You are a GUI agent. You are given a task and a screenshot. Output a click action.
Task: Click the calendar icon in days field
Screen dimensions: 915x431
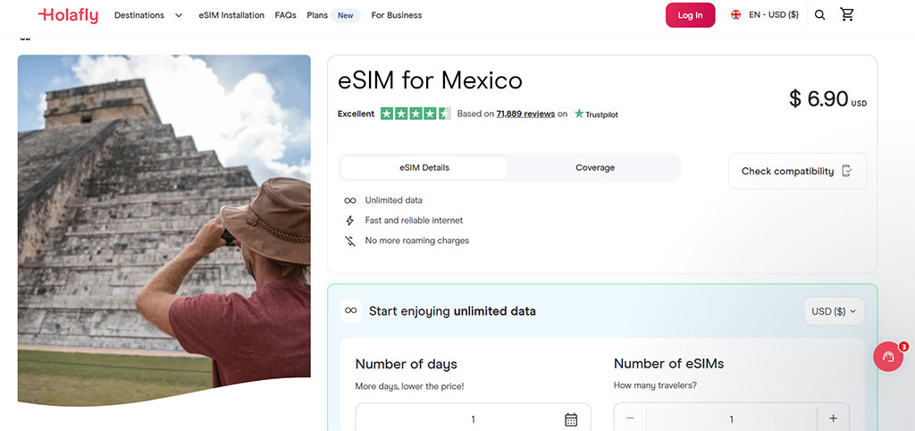(571, 419)
